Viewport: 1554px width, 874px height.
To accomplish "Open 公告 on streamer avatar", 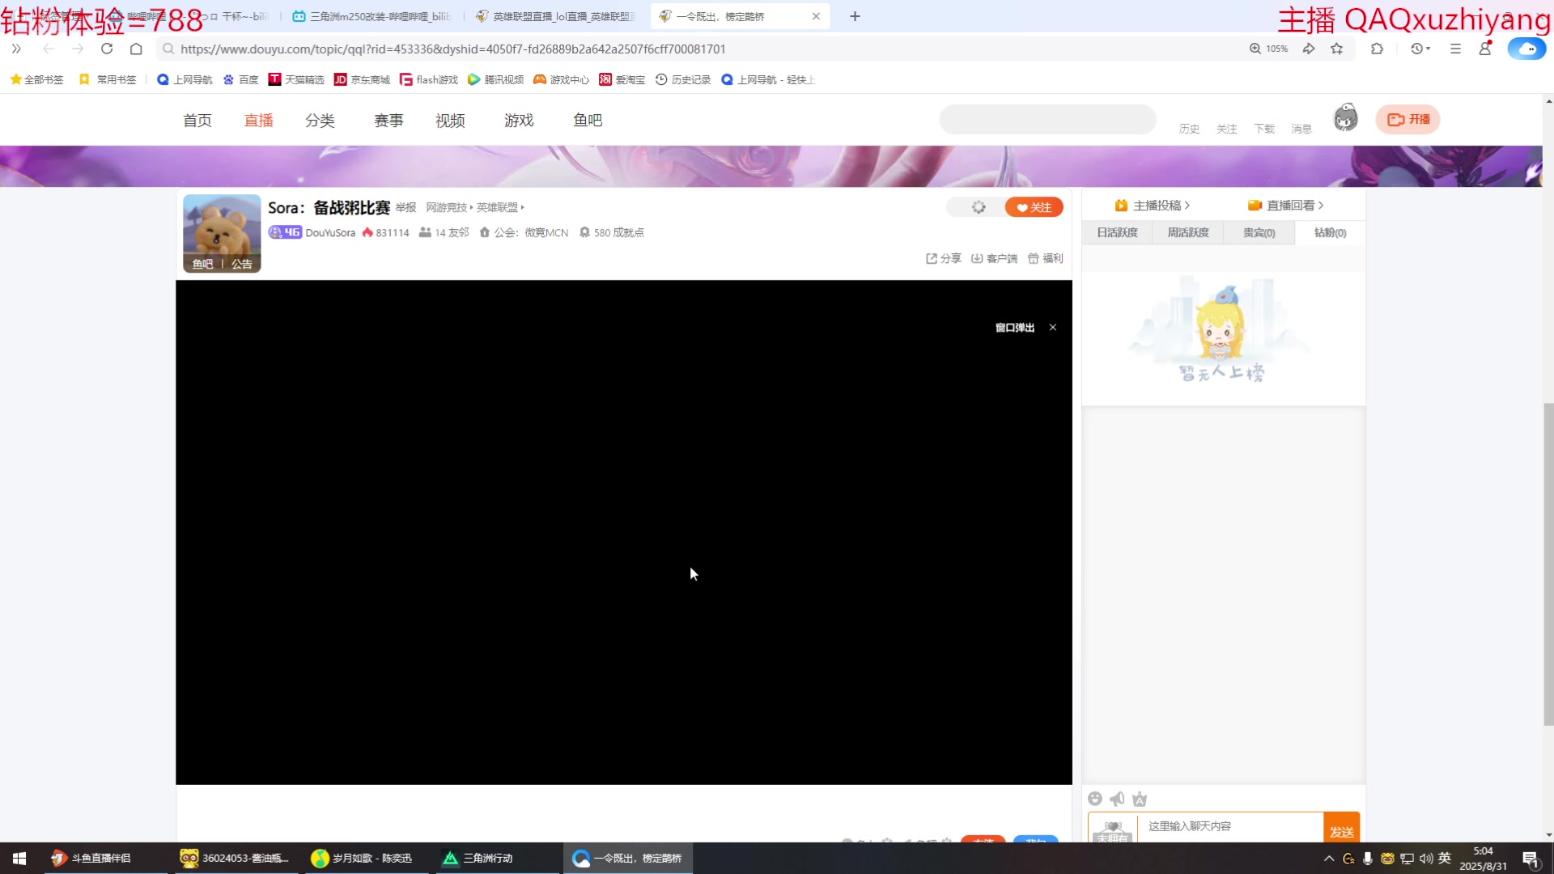I will (241, 264).
